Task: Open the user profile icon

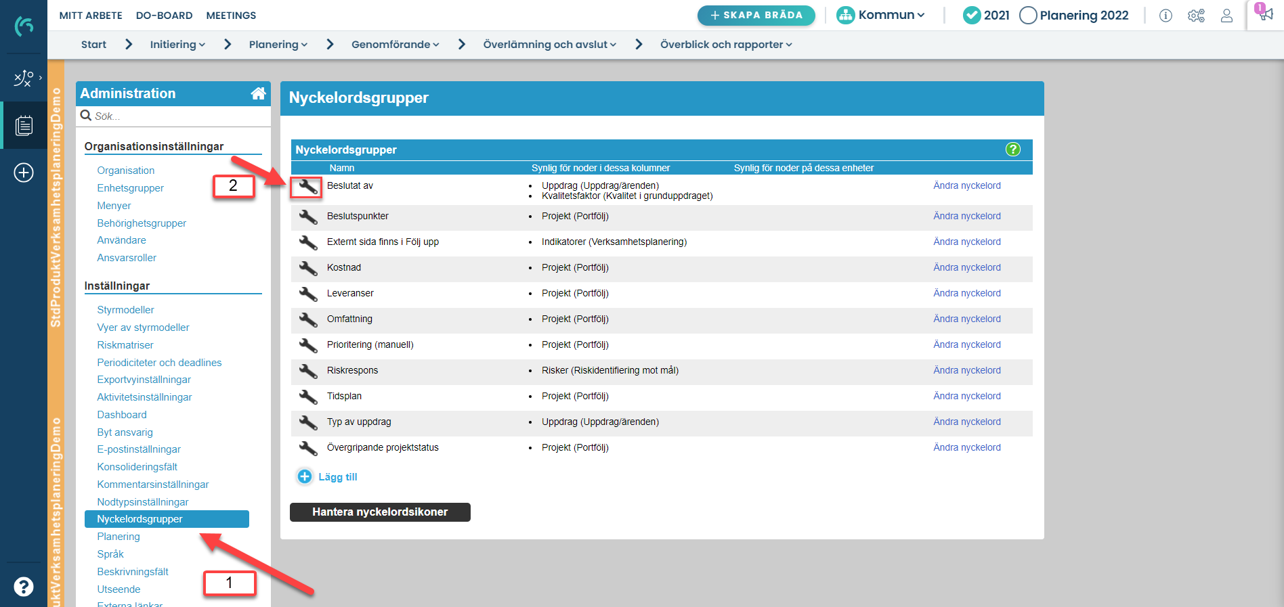Action: [1226, 16]
